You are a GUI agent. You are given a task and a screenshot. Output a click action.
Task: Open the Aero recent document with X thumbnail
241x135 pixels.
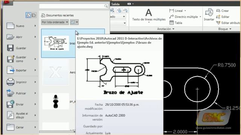pos(56,72)
